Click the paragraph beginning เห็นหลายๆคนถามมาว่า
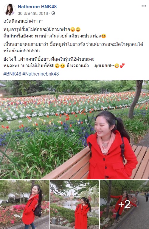The image size is (149, 229). (x=73, y=47)
